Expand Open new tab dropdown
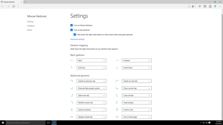The image size is (223, 125). tap(92, 95)
